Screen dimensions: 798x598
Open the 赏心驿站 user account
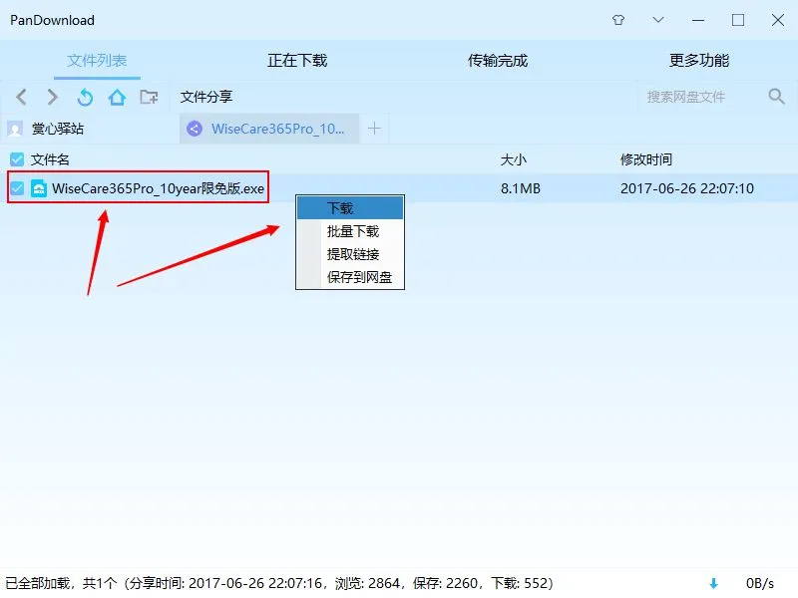[x=58, y=129]
